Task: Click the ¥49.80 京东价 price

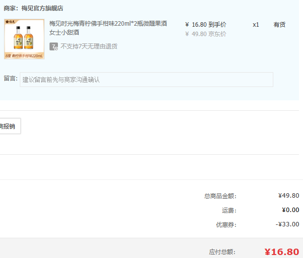Action: coord(205,34)
